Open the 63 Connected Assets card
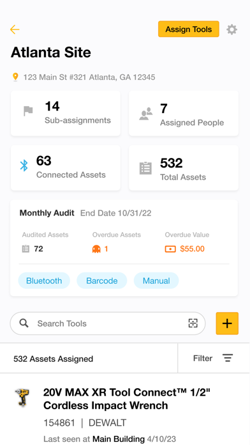Viewport: 250px width, 445px height. click(66, 168)
